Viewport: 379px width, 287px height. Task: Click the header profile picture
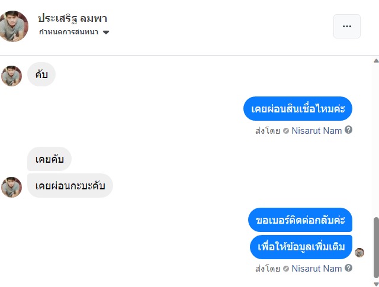coord(13,26)
